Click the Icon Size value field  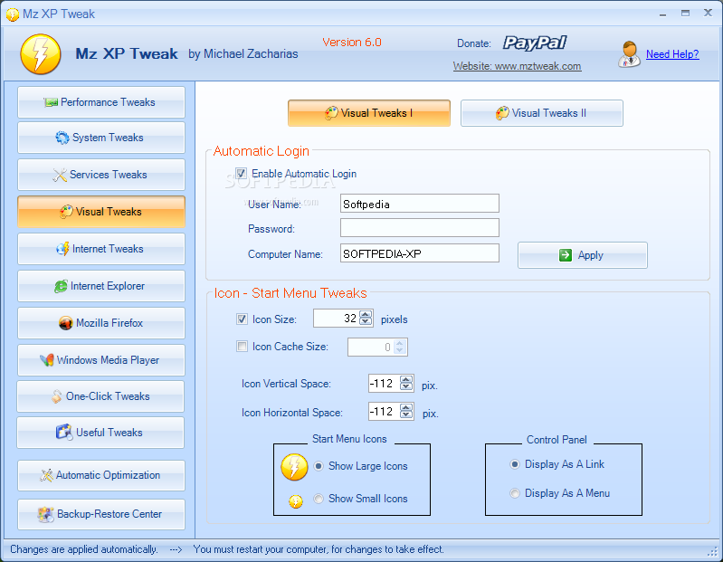point(337,319)
